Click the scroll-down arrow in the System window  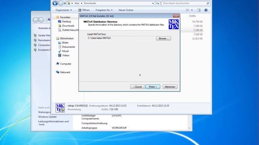click(x=189, y=128)
